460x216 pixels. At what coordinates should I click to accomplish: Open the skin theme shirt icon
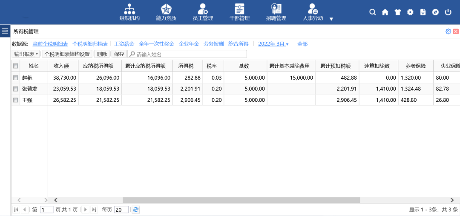[x=398, y=12]
